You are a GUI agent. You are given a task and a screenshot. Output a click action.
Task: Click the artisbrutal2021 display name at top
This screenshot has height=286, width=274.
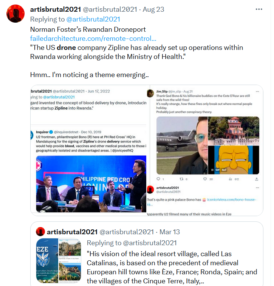coord(56,9)
